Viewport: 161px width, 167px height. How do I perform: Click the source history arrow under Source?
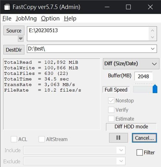tap(21, 39)
